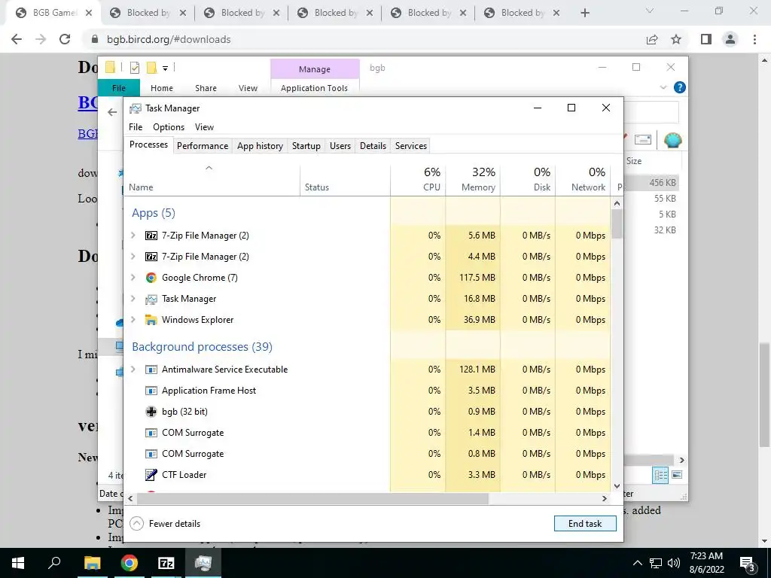
Task: Open File Explorer File menu tab
Action: pos(119,88)
